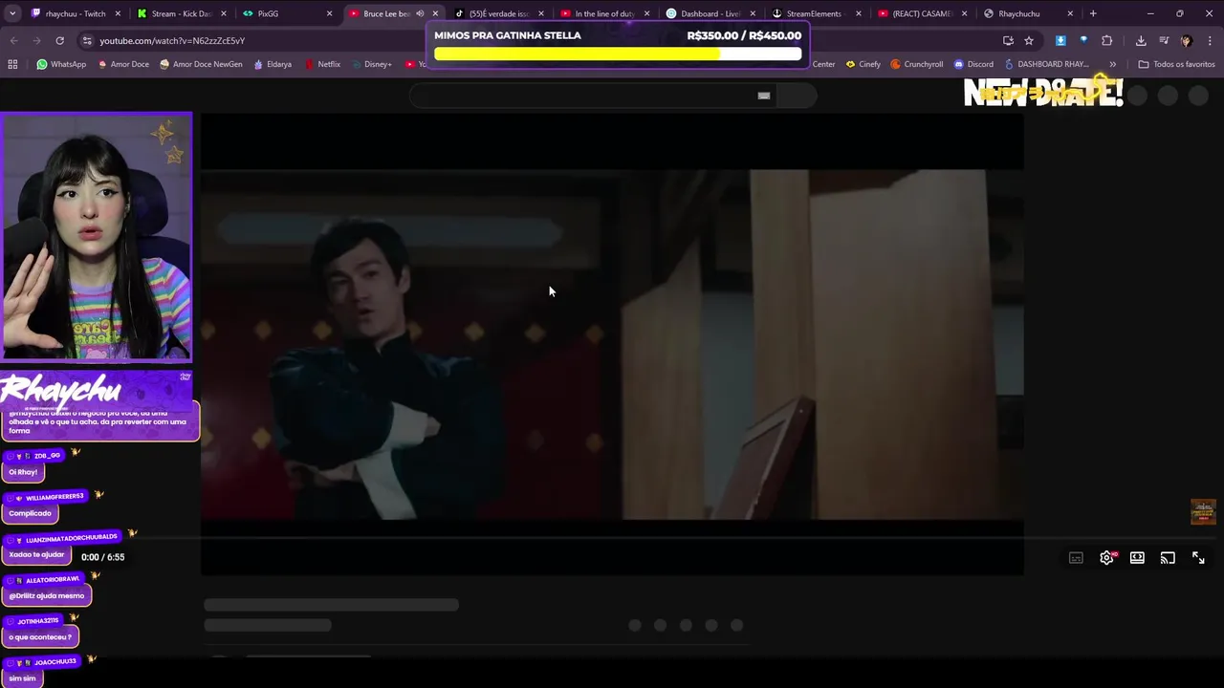Click chat message Complicado

click(x=31, y=513)
